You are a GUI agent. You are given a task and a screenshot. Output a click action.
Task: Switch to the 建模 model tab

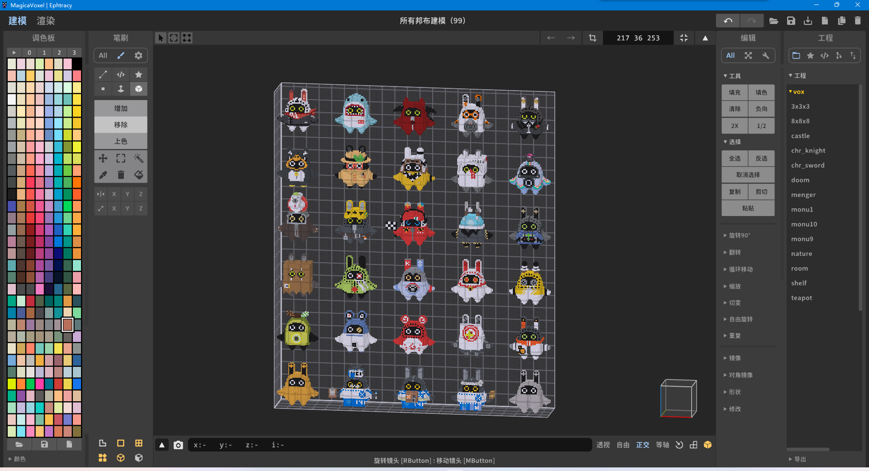coord(18,21)
